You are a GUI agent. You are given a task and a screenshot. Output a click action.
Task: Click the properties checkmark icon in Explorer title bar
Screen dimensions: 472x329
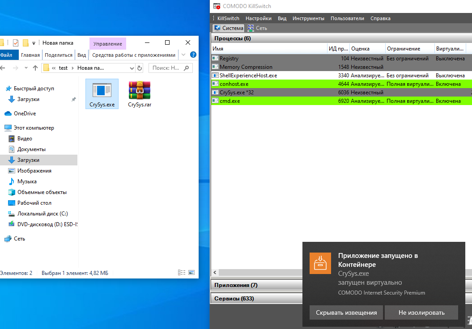pyautogui.click(x=16, y=43)
